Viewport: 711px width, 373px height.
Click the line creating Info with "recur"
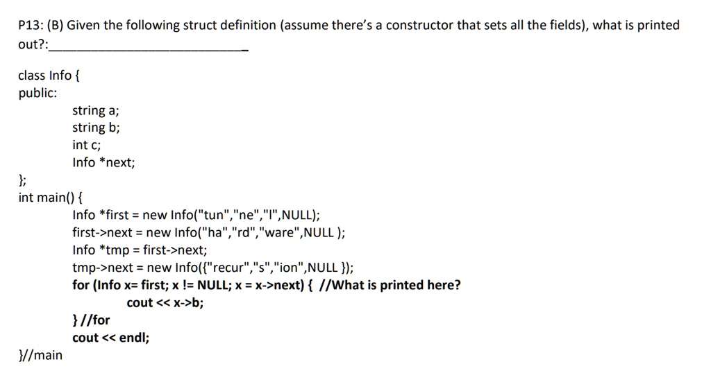coord(212,268)
